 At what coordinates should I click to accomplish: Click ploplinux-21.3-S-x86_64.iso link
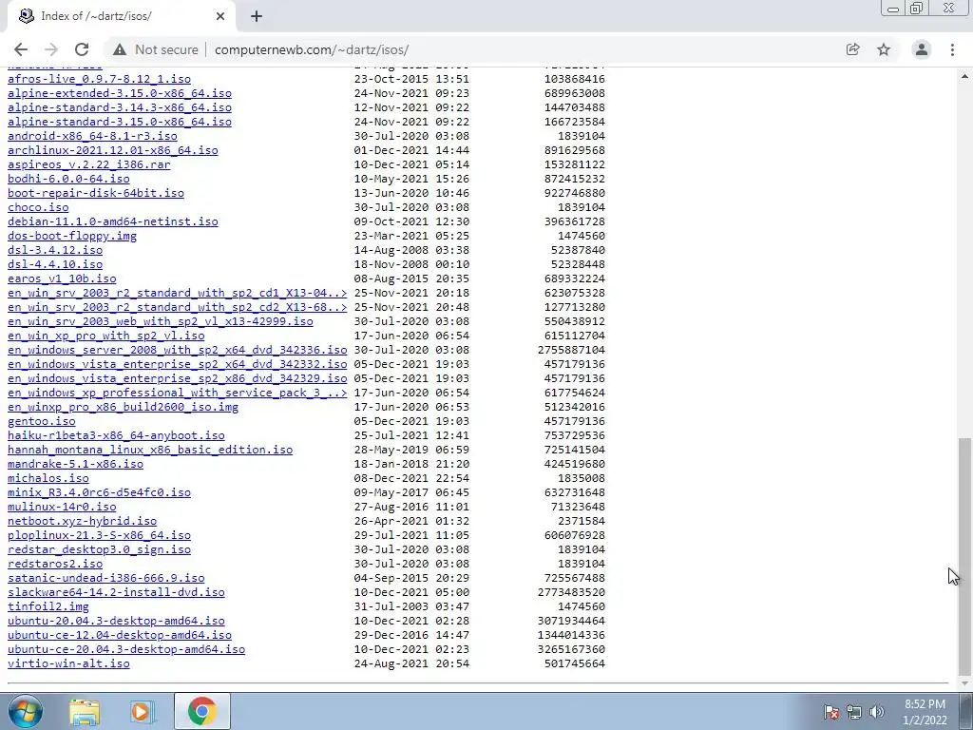click(x=99, y=536)
